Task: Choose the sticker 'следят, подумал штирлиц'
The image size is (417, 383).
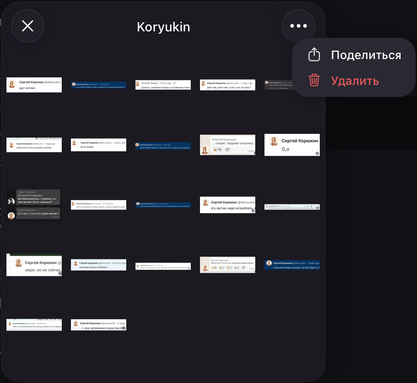Action: coord(228,145)
